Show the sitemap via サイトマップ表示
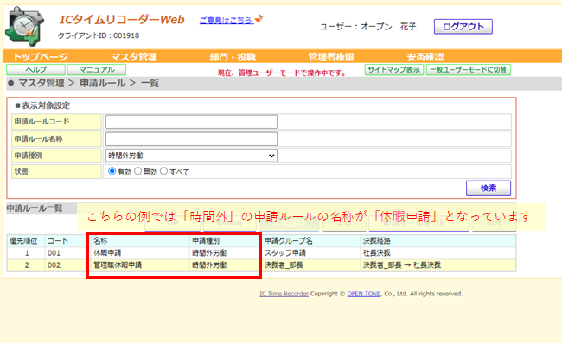 coord(394,69)
